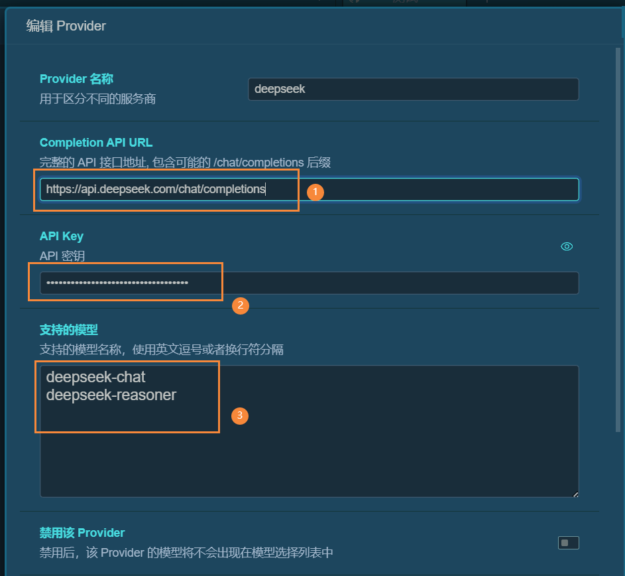Click the dialog vertical scrollbar
This screenshot has width=625, height=576.
[x=618, y=240]
